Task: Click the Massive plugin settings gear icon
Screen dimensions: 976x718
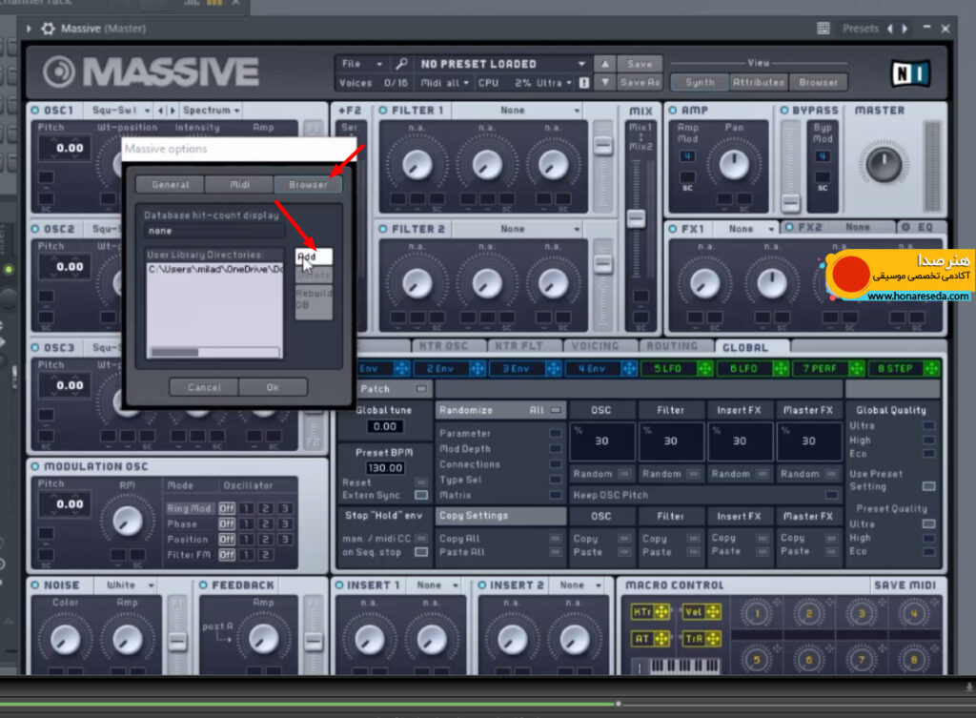Action: (48, 29)
